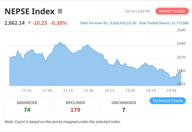
Task: Click the MARKET CLOSED status badge
Action: pyautogui.click(x=172, y=11)
